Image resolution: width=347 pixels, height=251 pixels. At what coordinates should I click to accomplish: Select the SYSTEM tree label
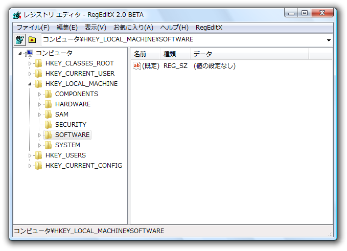(x=67, y=145)
